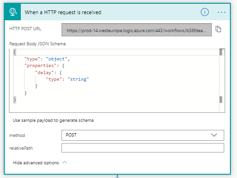Open the info icon on trigger header
237x178 pixels.
[x=204, y=12]
